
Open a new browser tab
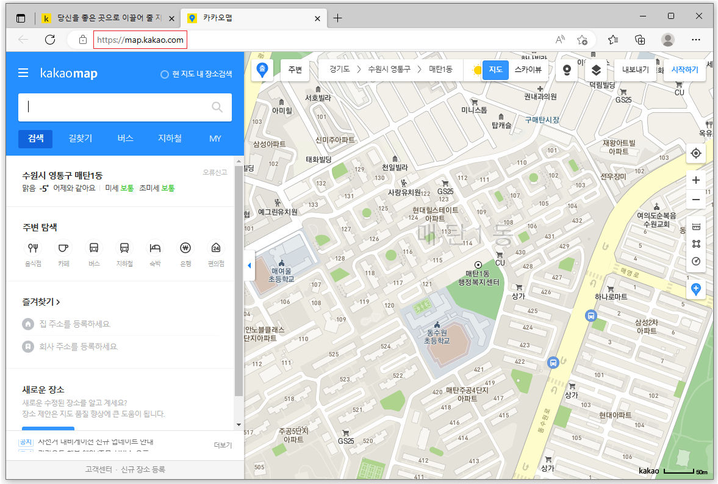coord(337,18)
